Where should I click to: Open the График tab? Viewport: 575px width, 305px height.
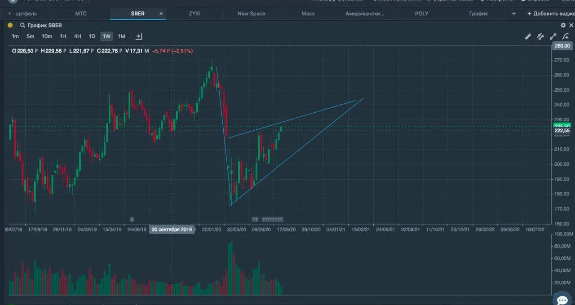478,13
